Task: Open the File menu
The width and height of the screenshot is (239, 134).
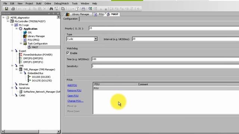Action: coord(5,3)
